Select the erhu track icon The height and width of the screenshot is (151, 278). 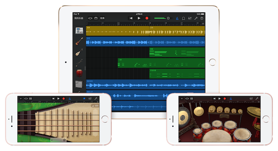[x=79, y=63]
